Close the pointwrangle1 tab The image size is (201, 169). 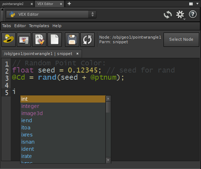click(32, 4)
